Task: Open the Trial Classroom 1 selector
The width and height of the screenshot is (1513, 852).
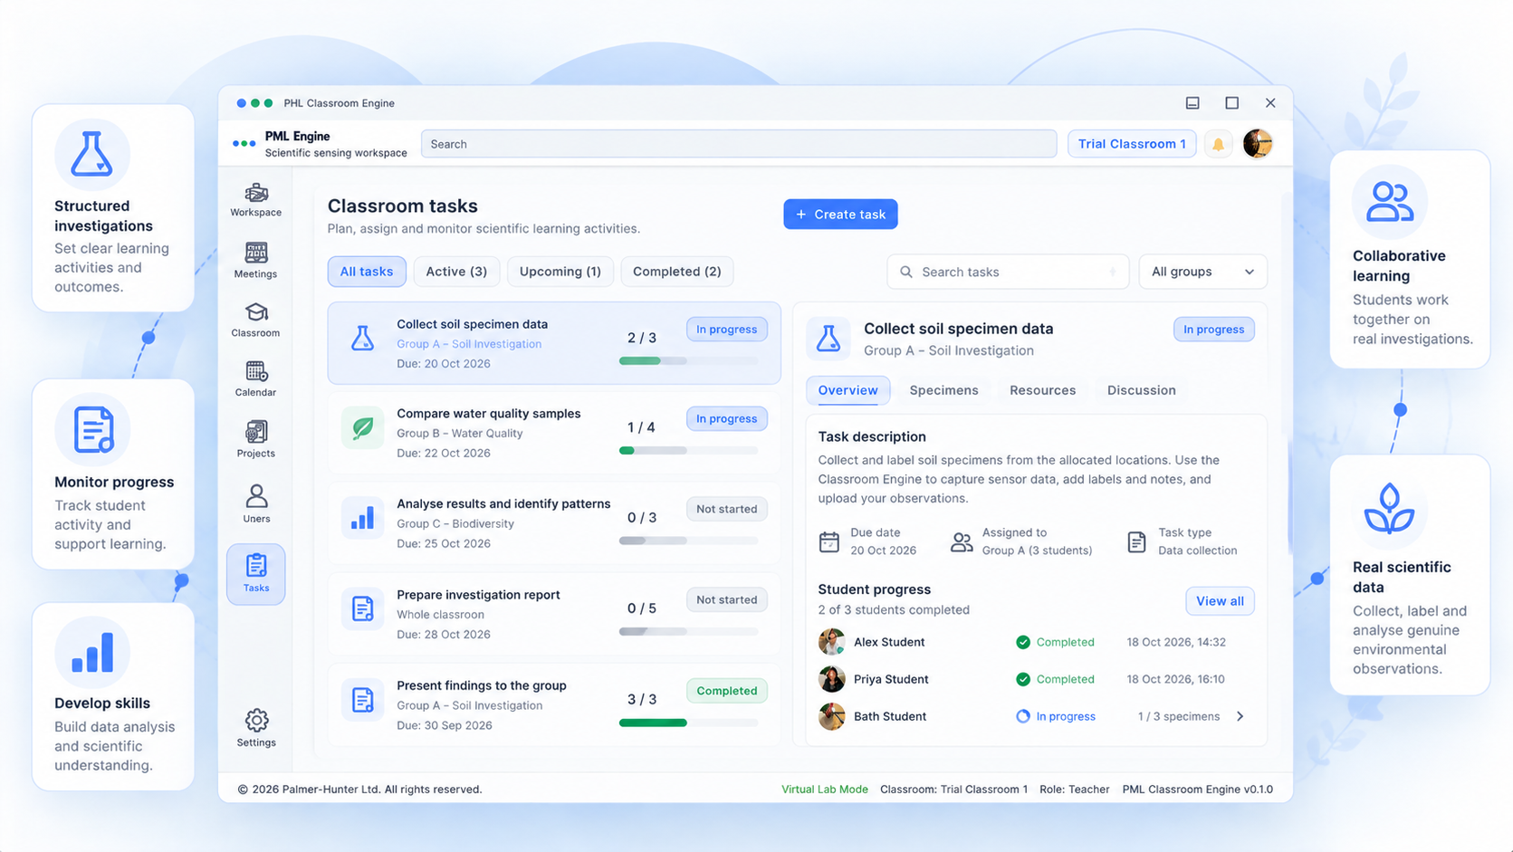Action: [x=1132, y=144]
